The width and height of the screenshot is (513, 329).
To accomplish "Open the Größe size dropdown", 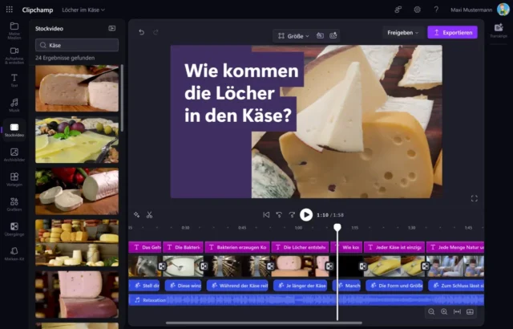I will click(x=293, y=36).
